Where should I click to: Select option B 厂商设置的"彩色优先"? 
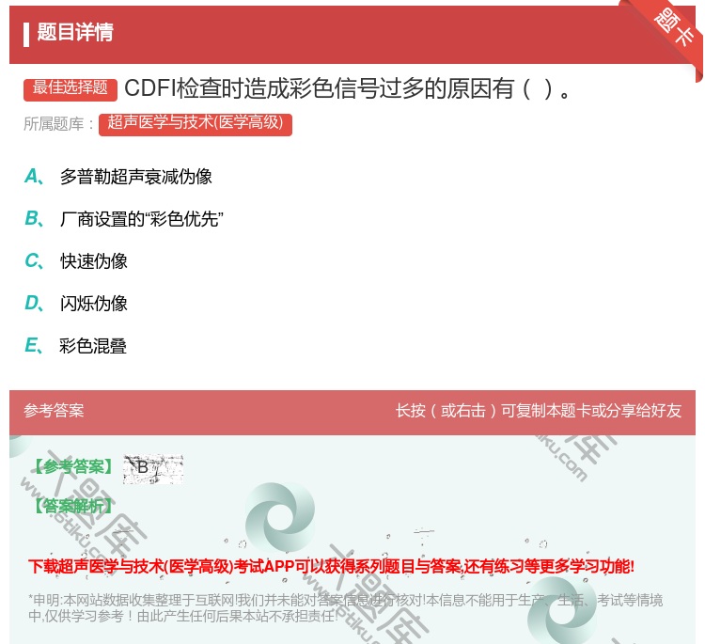click(x=124, y=219)
